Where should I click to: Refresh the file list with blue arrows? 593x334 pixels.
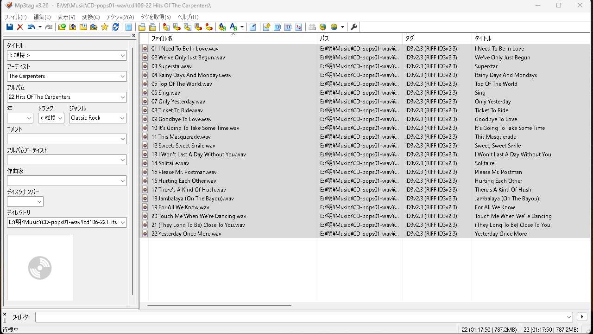tap(115, 27)
